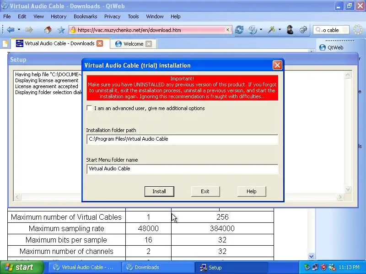Screen dimensions: 366x274
Task: Click the Reload page icon
Action: pyautogui.click(x=239, y=30)
